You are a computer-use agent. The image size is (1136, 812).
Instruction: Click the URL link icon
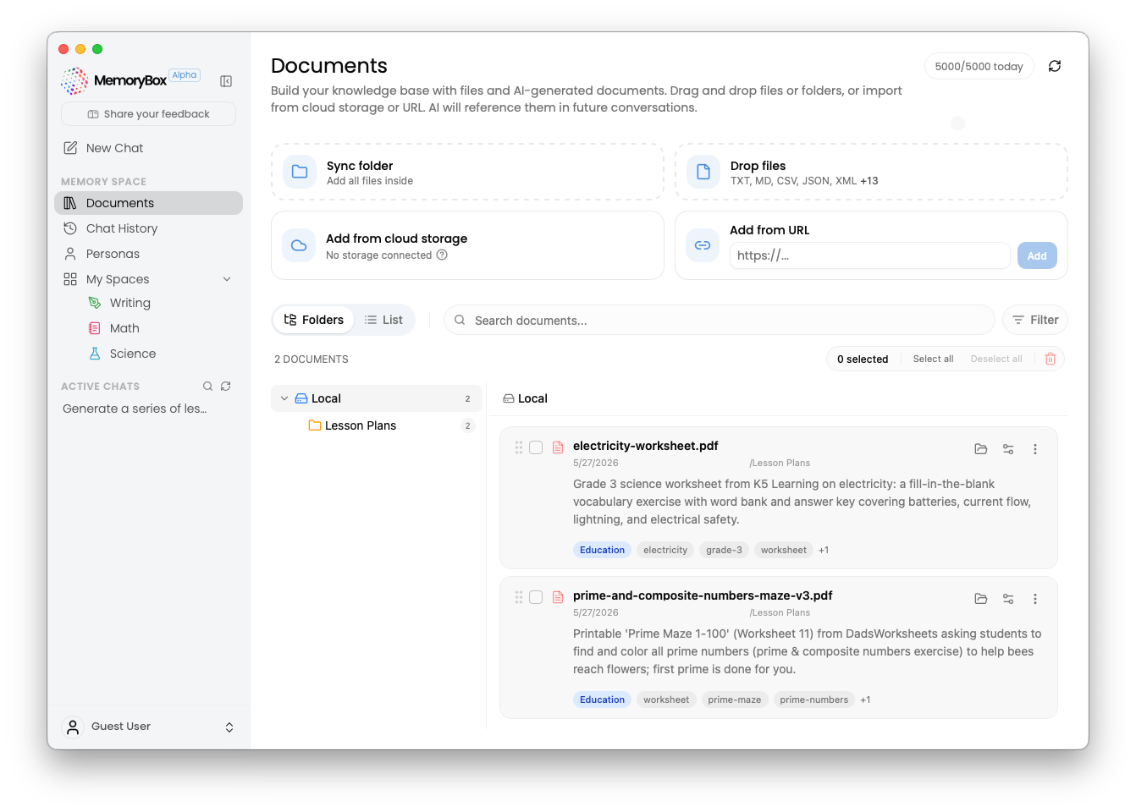703,245
